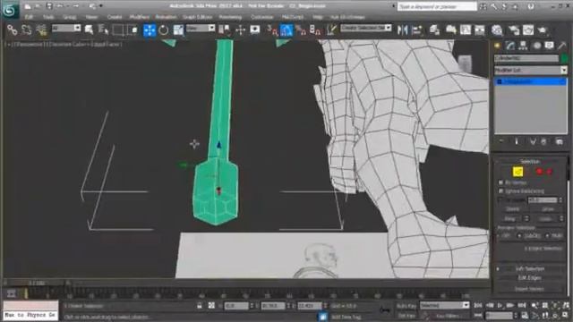Click the Unlink Selection tool

pos(26,30)
